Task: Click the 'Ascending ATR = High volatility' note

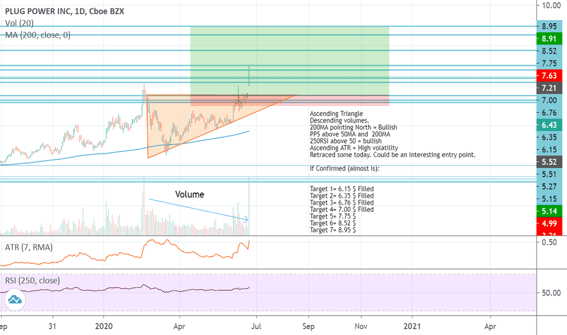Action: pos(354,148)
